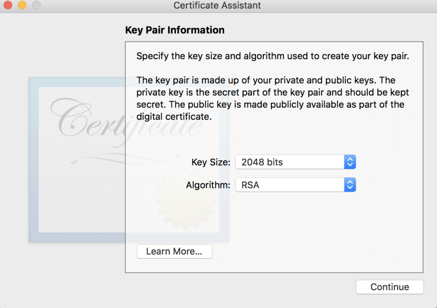Close the Certificate Assistant window with red button
437x308 pixels.
8,6
